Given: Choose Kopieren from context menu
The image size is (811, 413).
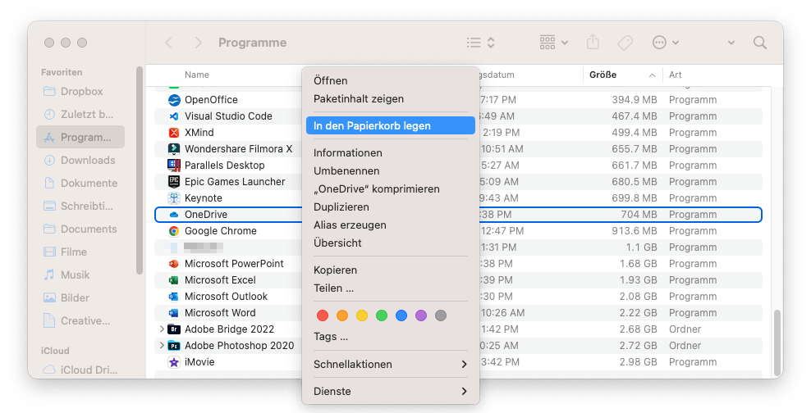Looking at the screenshot, I should coord(391,270).
